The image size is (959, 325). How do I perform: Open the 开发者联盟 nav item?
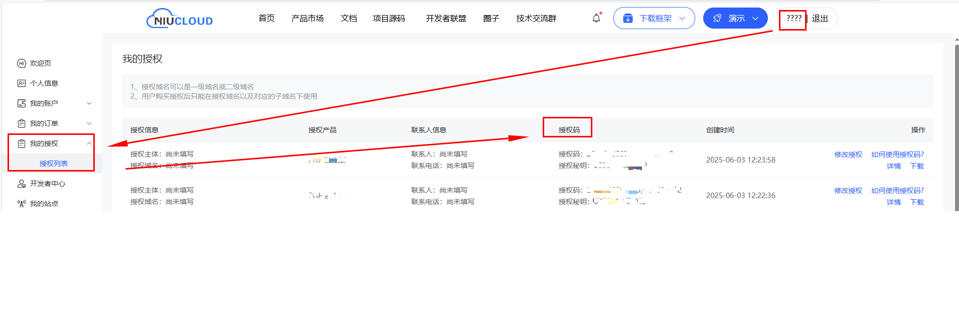click(446, 19)
